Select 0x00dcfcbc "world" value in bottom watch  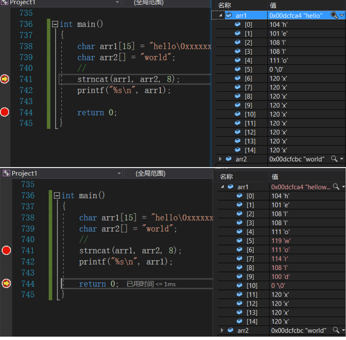299,330
